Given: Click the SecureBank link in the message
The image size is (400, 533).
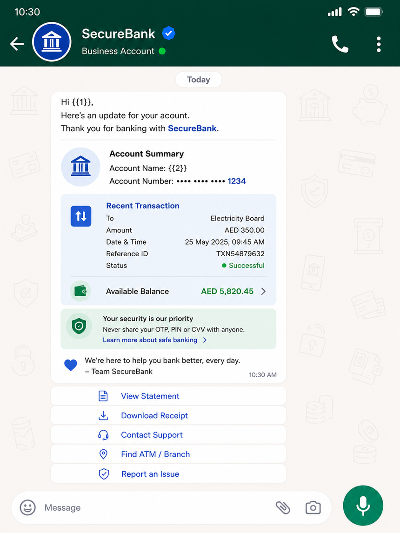Looking at the screenshot, I should coord(192,128).
